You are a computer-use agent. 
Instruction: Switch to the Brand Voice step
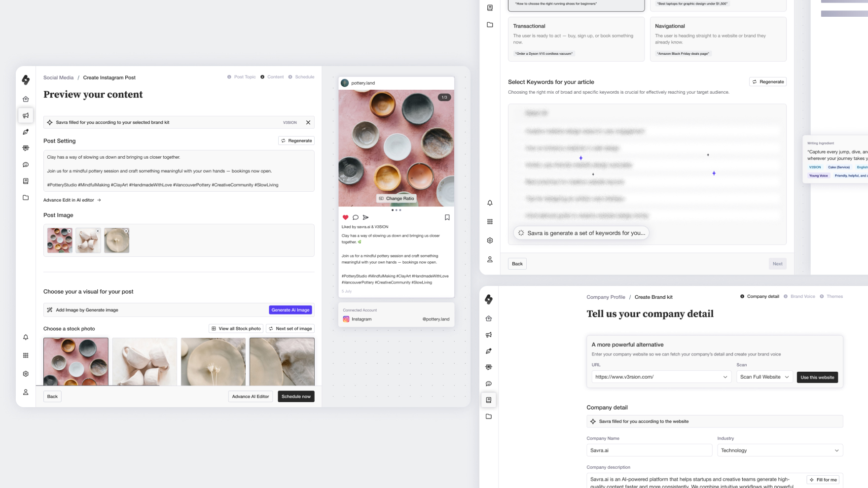[x=799, y=296]
